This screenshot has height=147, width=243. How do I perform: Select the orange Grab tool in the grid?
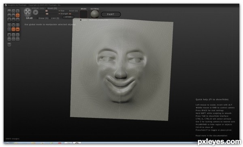(x=18, y=15)
